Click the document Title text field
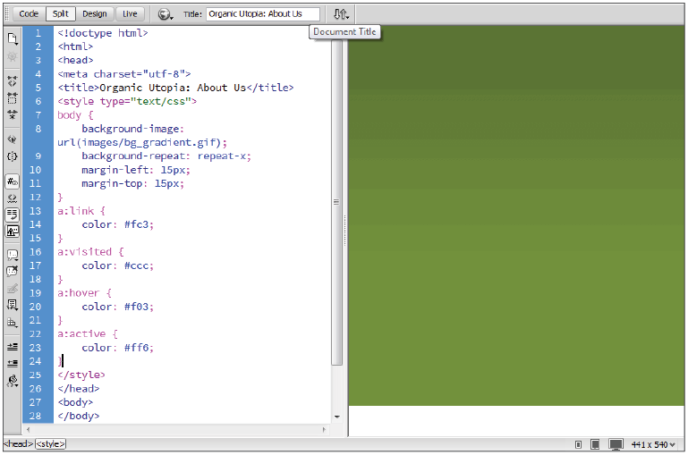Screen dimensions: 688x455 tap(262, 14)
